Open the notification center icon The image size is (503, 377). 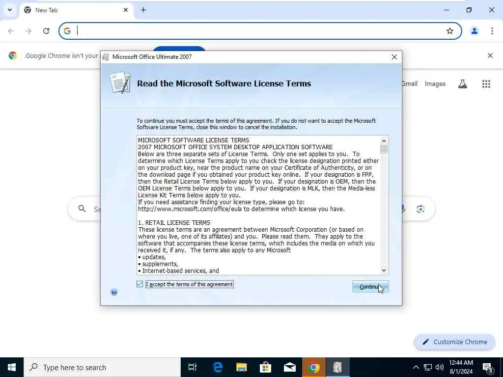point(488,368)
